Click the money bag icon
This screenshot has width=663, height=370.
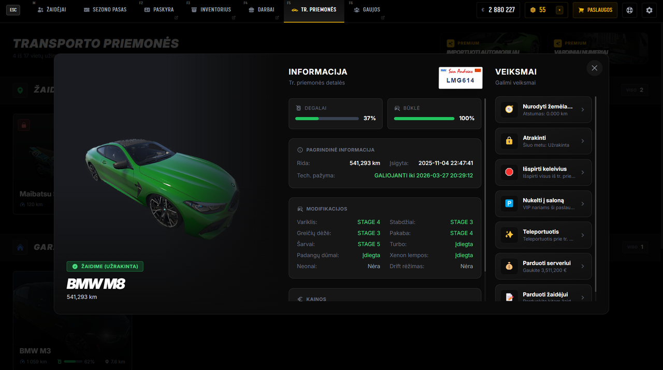[509, 266]
